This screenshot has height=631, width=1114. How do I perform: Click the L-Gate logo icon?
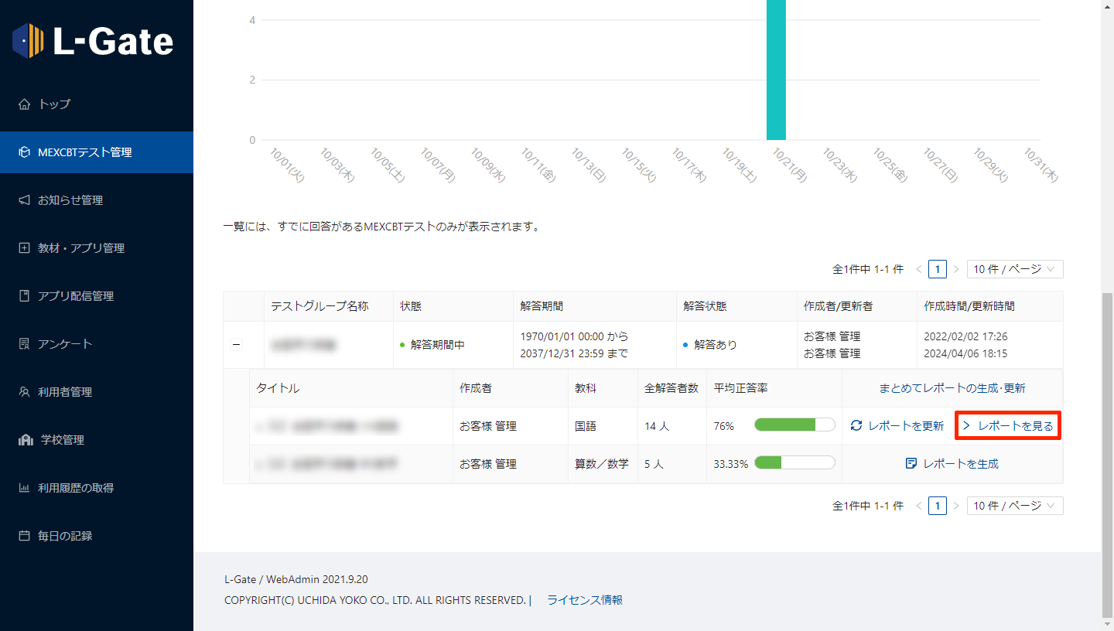coord(29,40)
